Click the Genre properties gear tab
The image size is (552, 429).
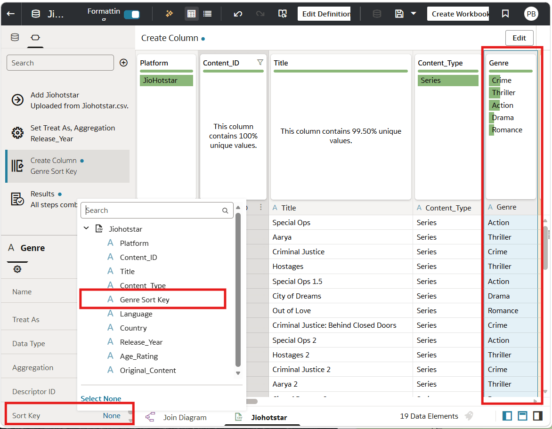17,269
